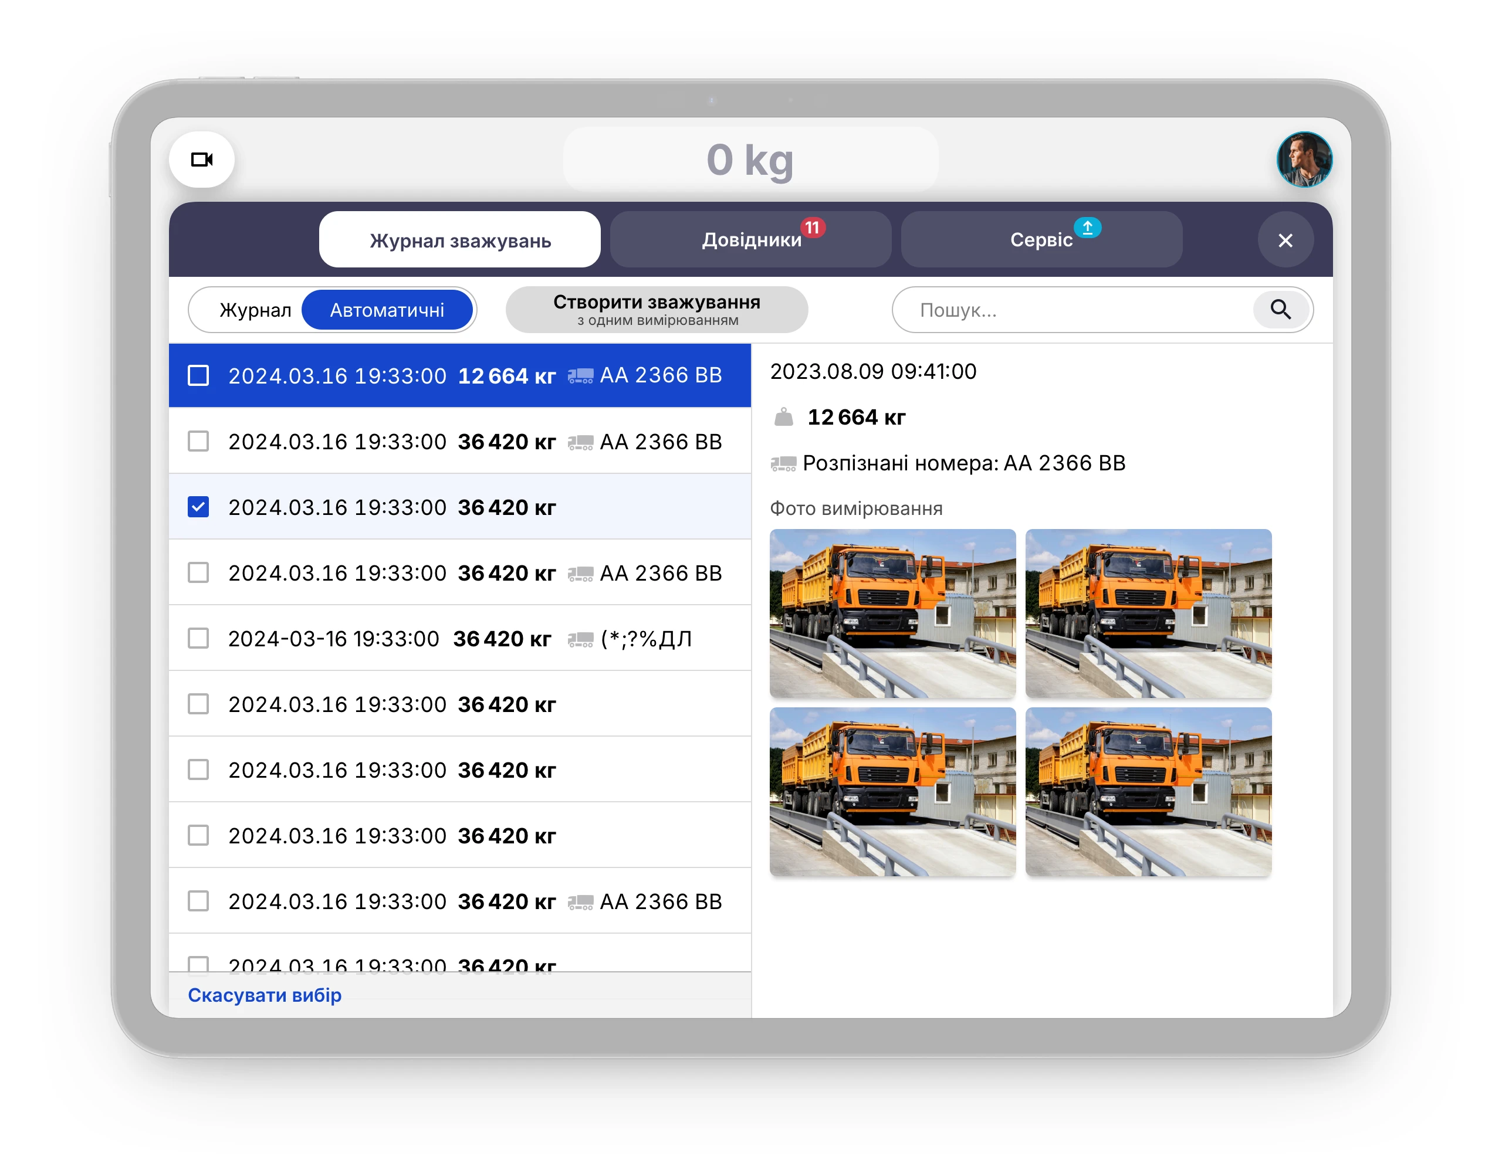Screen dimensions: 1502x1173
Task: Select the Журнал toggle option
Action: pyautogui.click(x=255, y=310)
